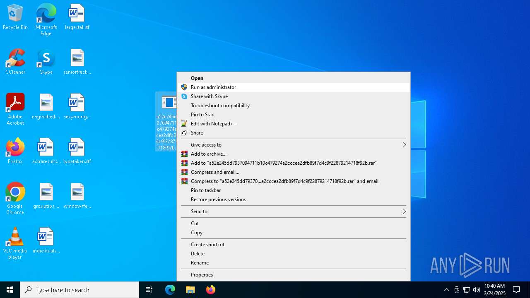The image size is (530, 298).
Task: Choose Compress to rar and email
Action: click(294, 181)
